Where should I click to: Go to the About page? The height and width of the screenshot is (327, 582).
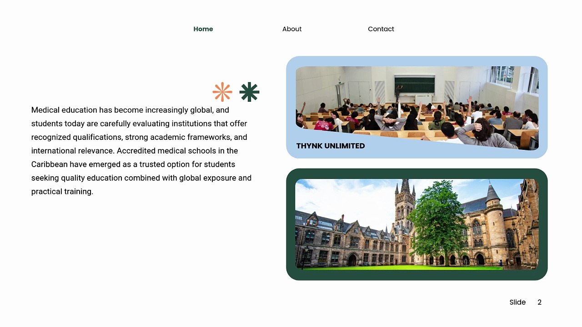(292, 29)
